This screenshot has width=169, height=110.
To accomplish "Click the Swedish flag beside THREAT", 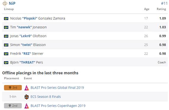I will point(6,62).
